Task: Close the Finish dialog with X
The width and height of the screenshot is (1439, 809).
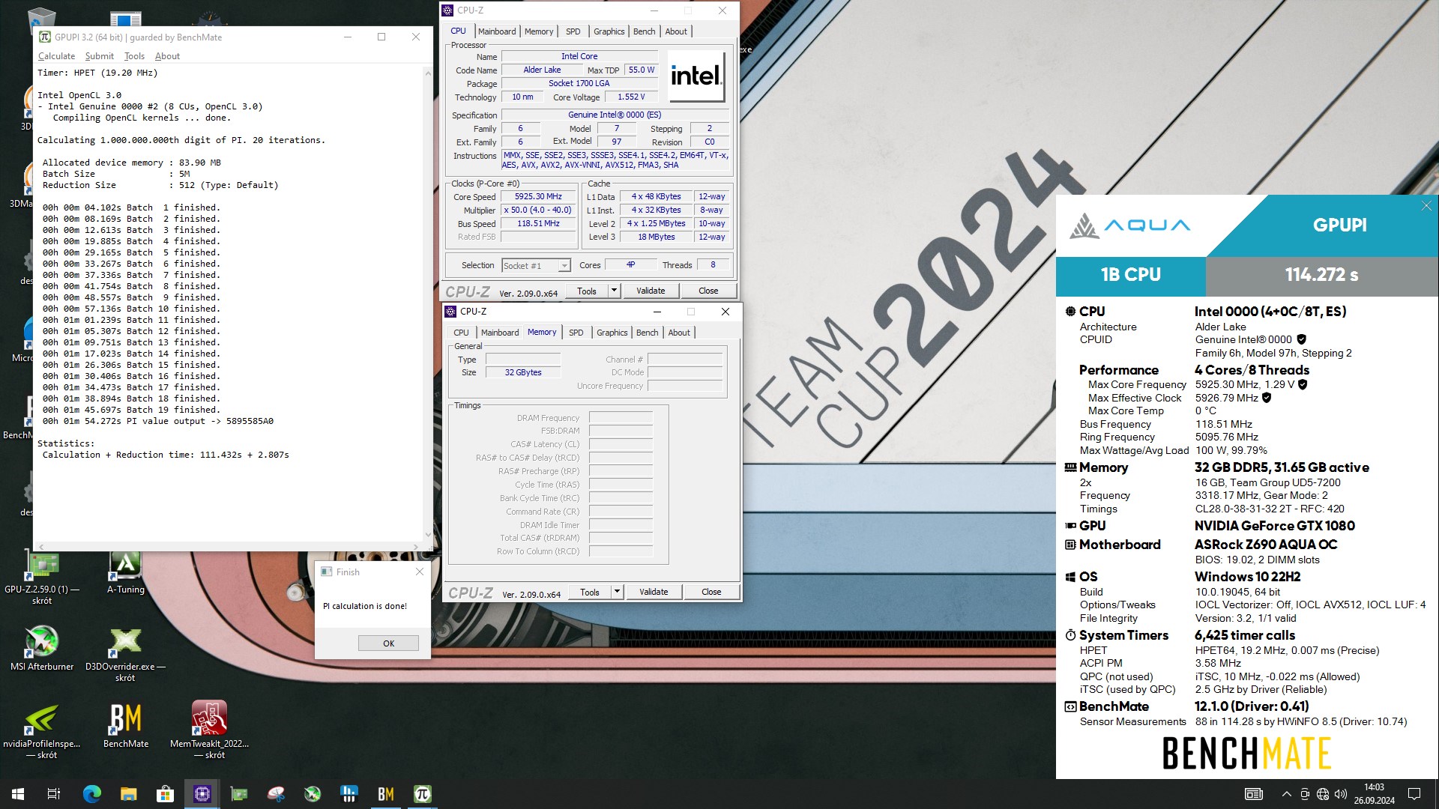Action: 419,572
